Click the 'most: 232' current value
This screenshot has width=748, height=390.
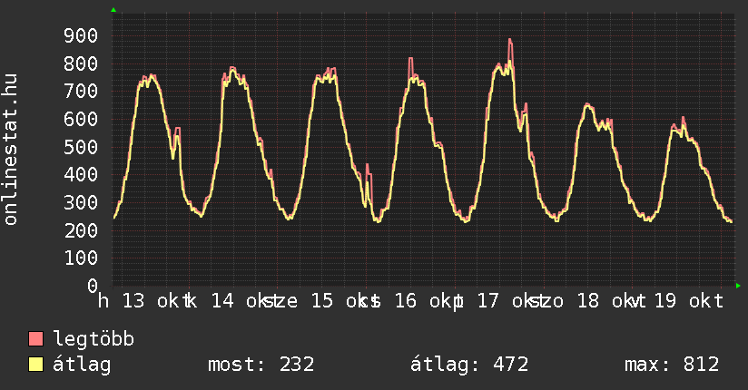click(x=261, y=366)
